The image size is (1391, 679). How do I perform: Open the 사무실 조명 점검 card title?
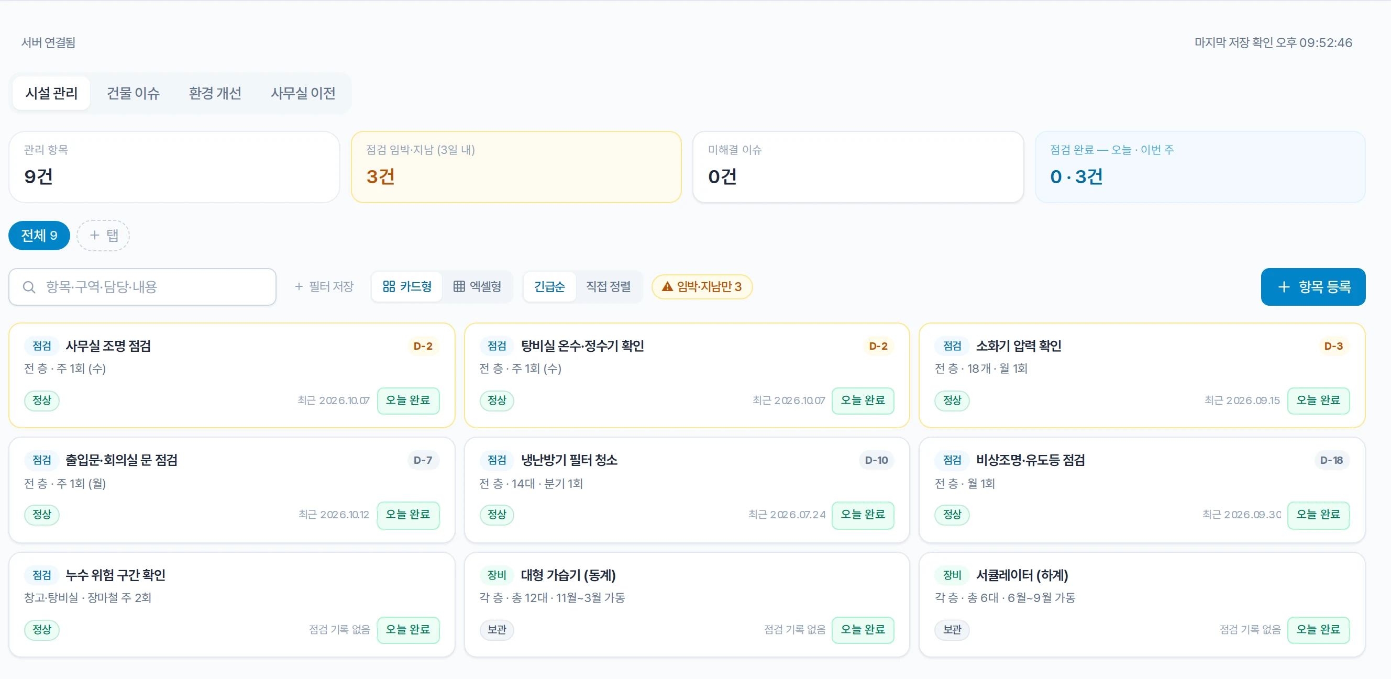pyautogui.click(x=108, y=346)
